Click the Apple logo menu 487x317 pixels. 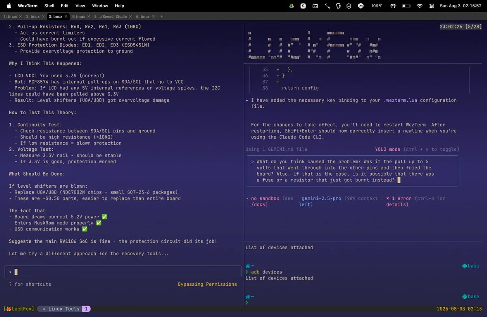coord(9,6)
